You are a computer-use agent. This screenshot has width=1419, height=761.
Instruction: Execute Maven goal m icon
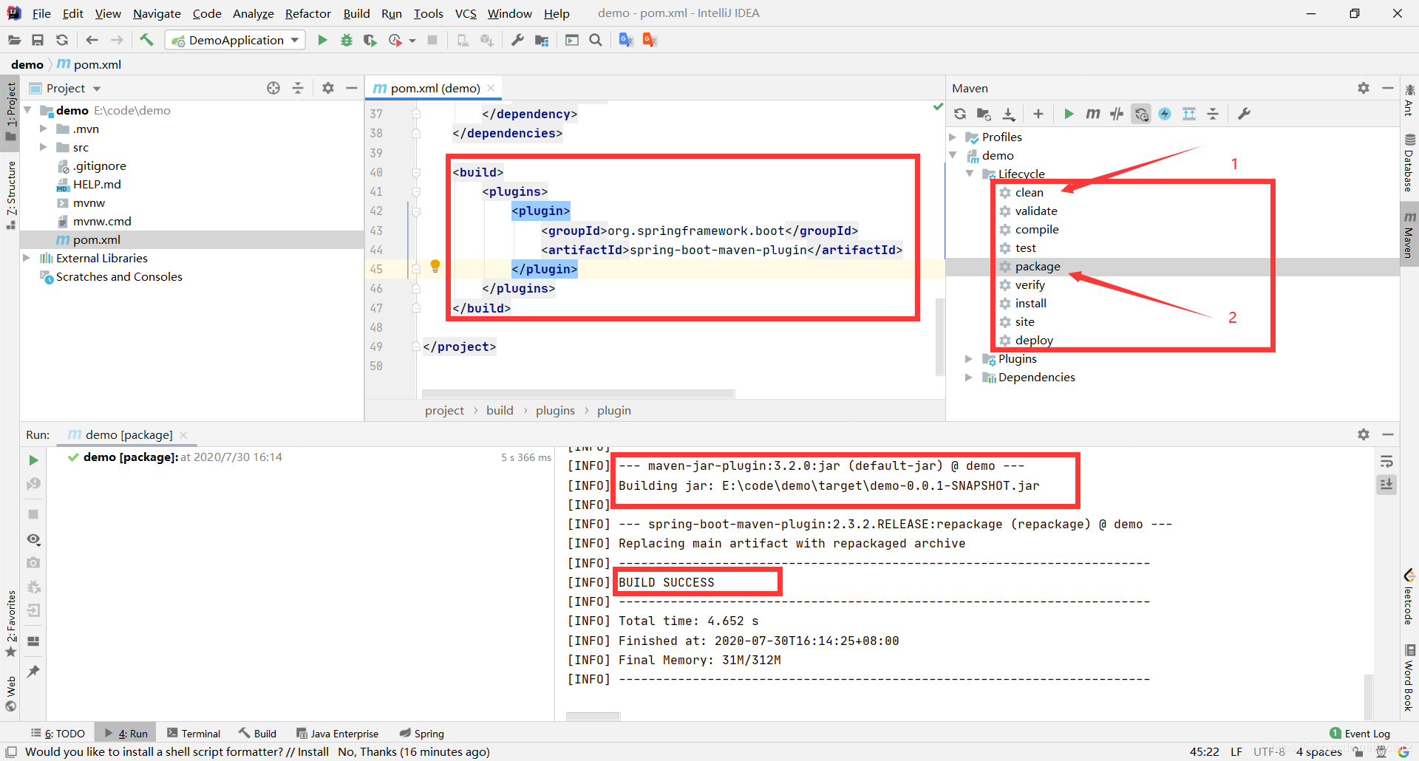click(1092, 114)
